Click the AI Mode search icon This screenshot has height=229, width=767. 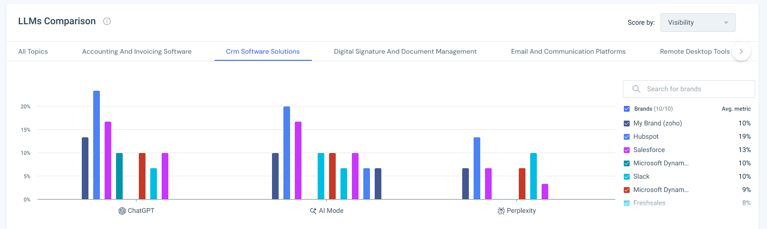[x=313, y=211]
